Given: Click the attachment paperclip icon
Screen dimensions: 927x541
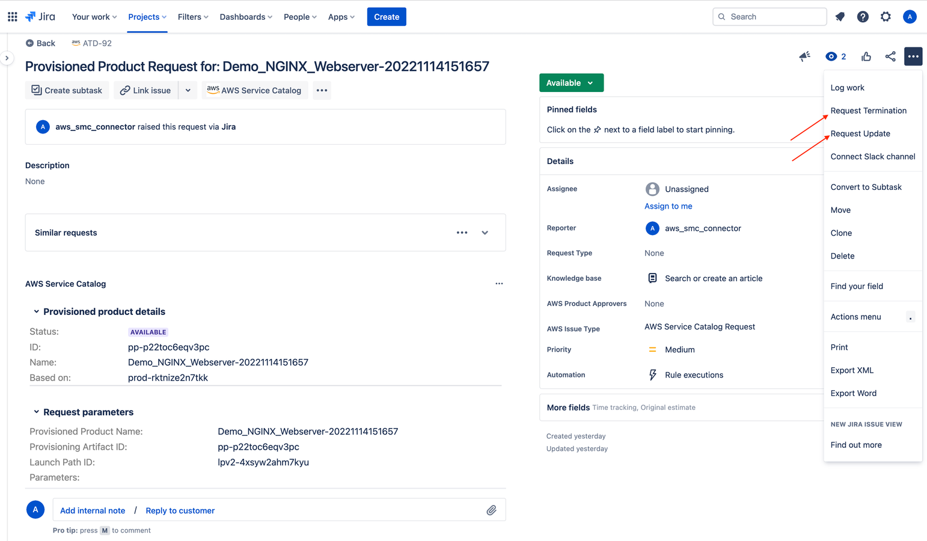Looking at the screenshot, I should pyautogui.click(x=491, y=510).
